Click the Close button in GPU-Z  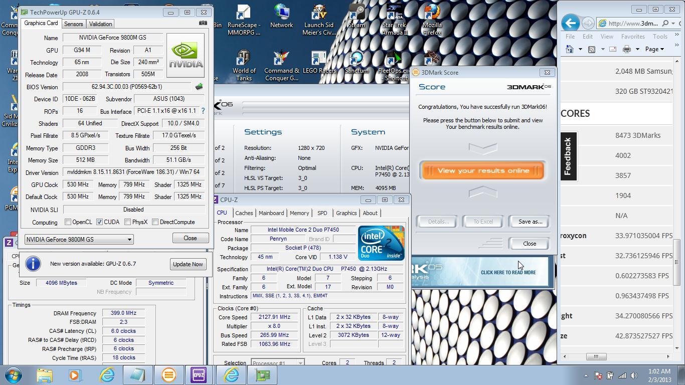(190, 238)
